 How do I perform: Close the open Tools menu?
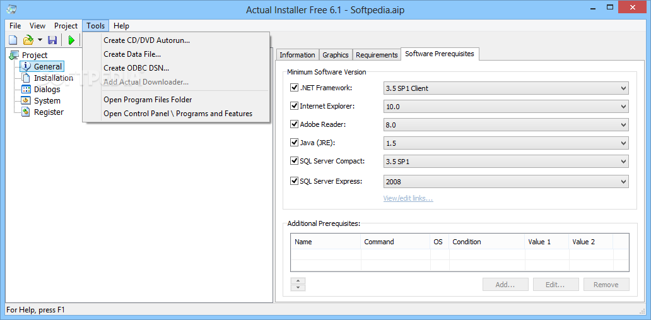pyautogui.click(x=95, y=26)
